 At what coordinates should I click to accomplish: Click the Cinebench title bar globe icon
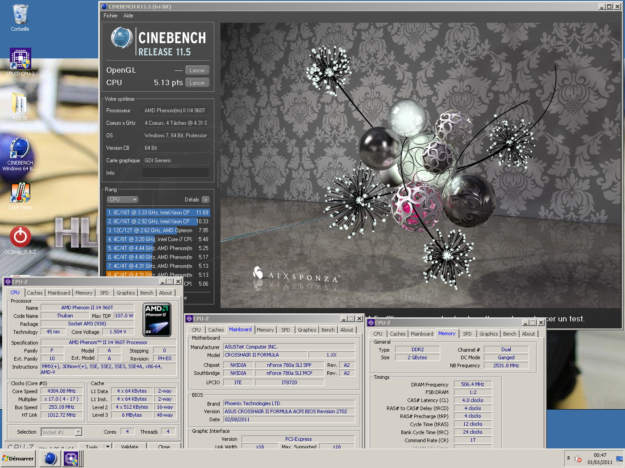(x=104, y=6)
